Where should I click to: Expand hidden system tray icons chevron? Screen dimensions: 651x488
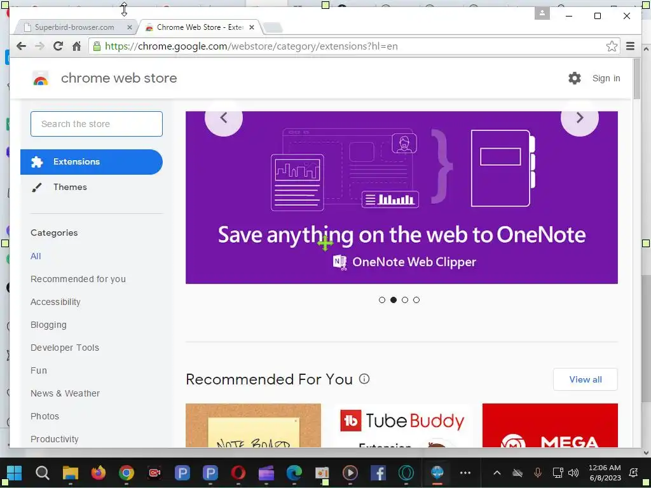[x=497, y=473]
